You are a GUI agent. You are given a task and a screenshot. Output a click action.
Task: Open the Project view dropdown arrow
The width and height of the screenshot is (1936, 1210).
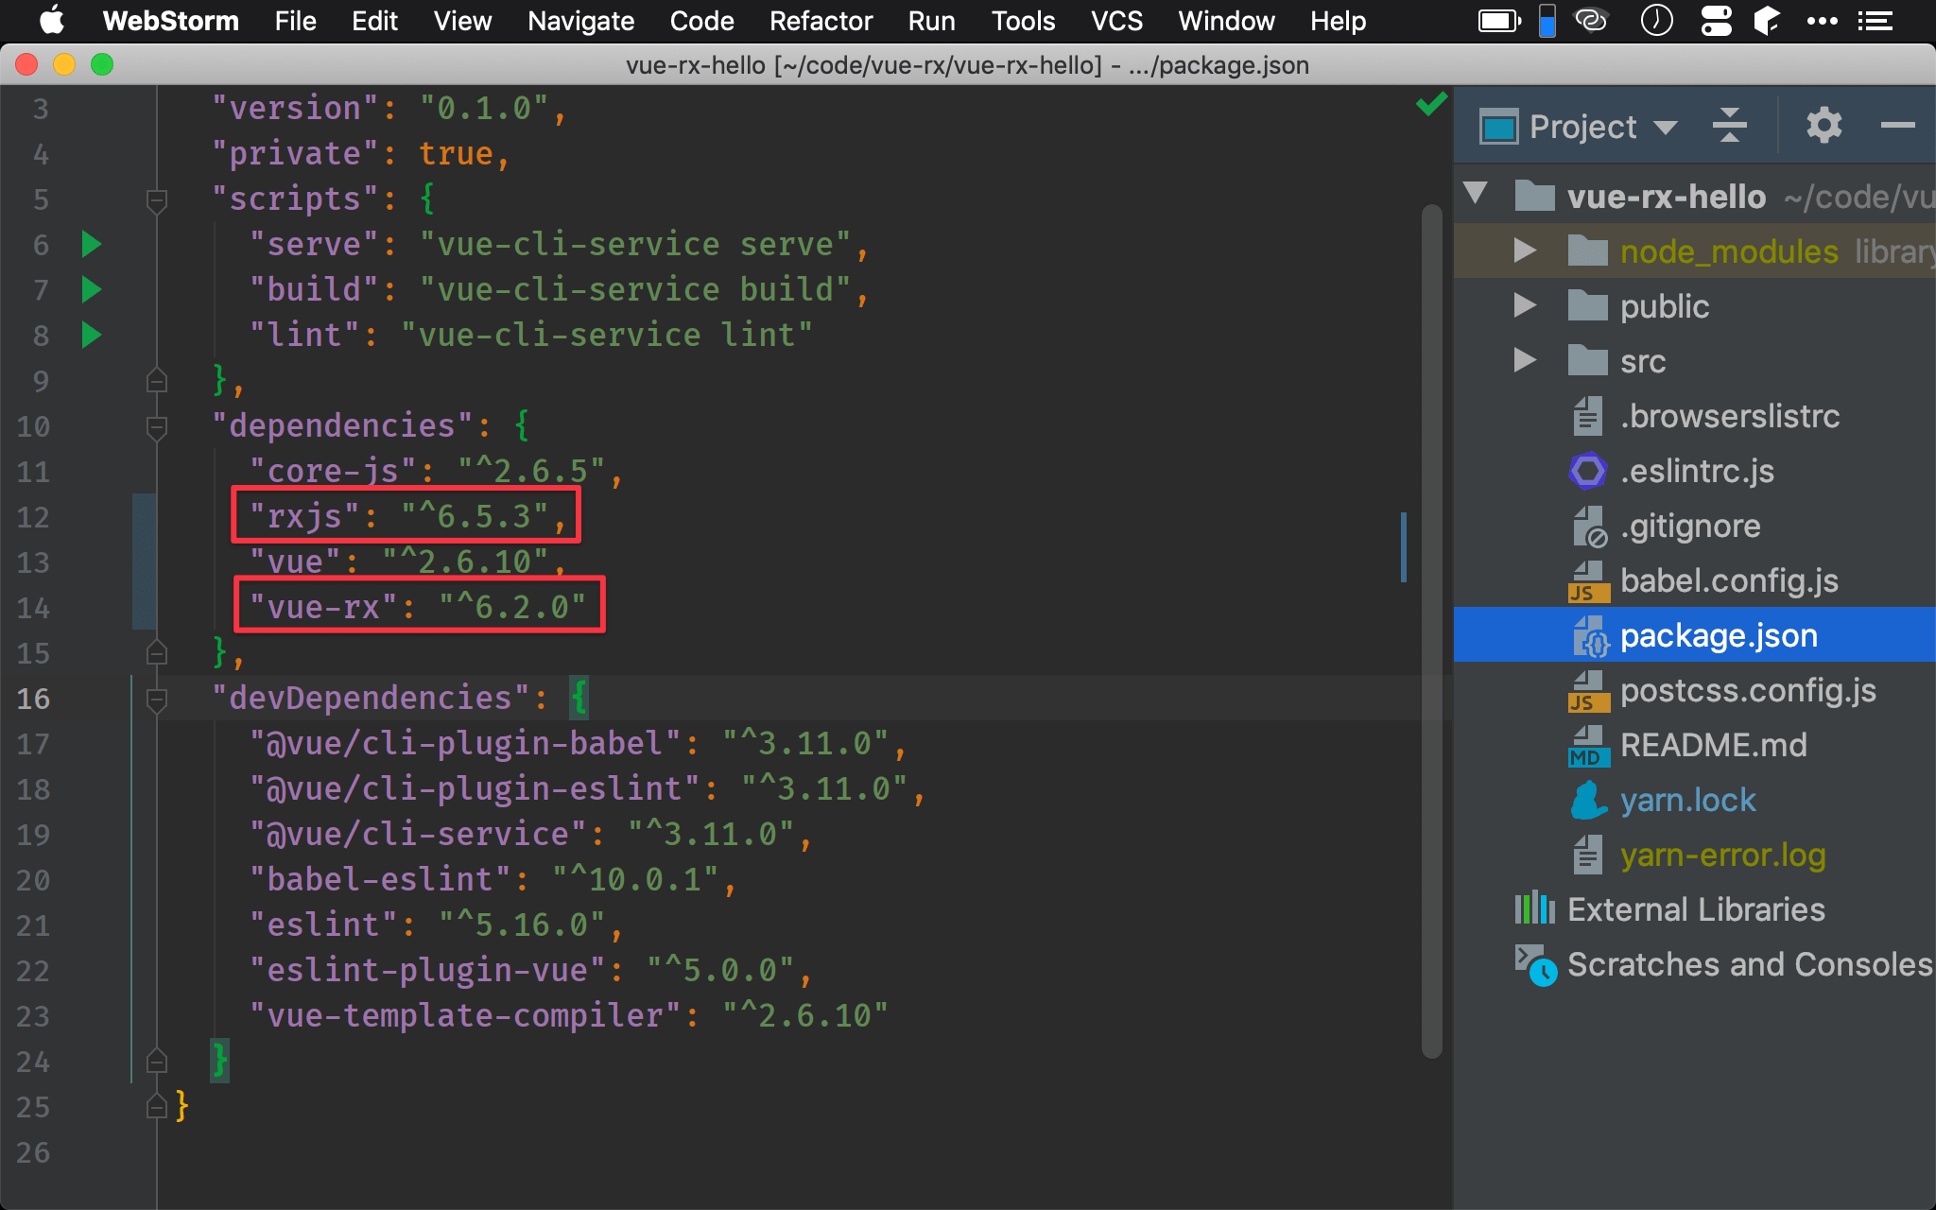tap(1666, 128)
